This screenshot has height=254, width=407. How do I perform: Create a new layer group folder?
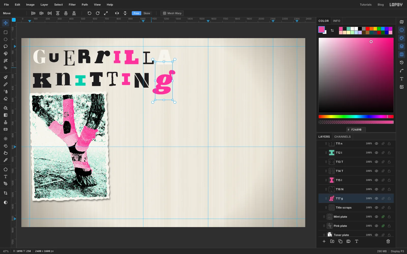332,241
